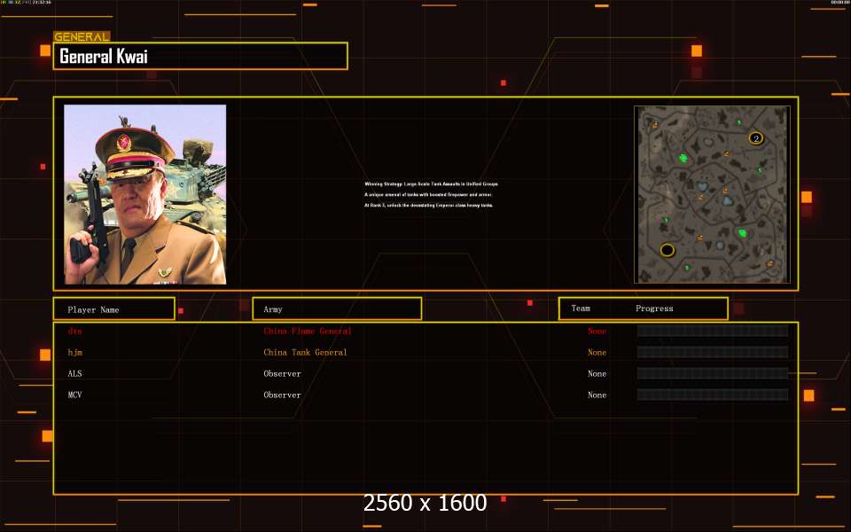
Task: Click China Flame General army entry
Action: (308, 331)
